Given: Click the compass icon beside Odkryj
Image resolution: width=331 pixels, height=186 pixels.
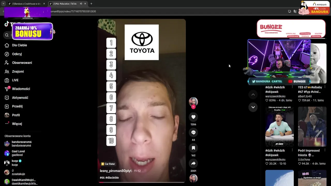Looking at the screenshot, I should pos(7,54).
